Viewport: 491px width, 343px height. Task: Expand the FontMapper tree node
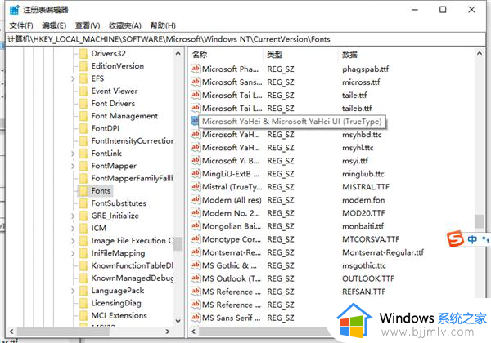73,166
